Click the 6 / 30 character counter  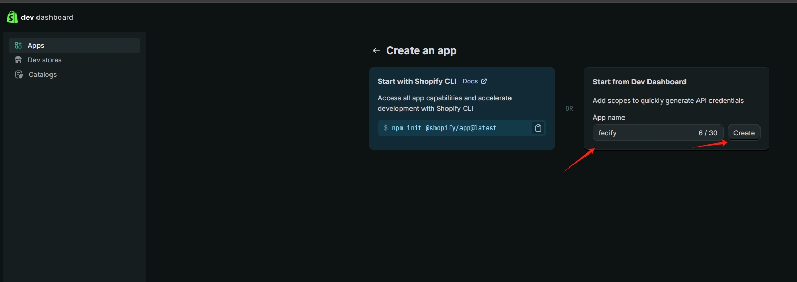(x=707, y=133)
